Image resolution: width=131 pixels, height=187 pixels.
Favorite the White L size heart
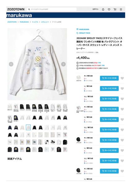(122, 89)
